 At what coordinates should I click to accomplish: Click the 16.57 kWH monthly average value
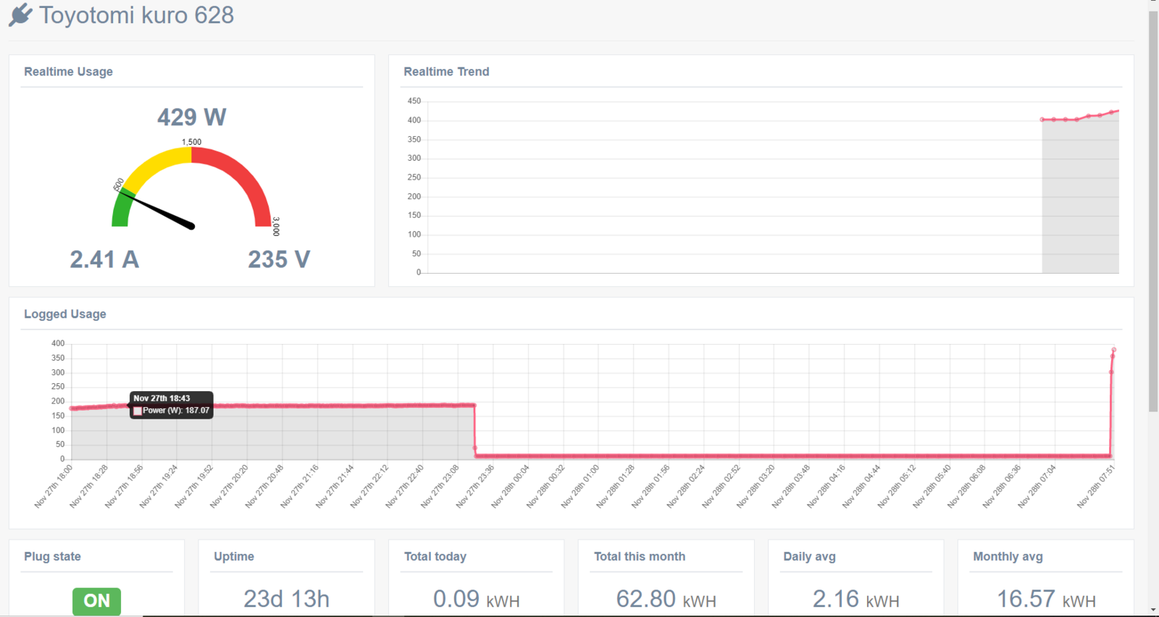(1047, 599)
